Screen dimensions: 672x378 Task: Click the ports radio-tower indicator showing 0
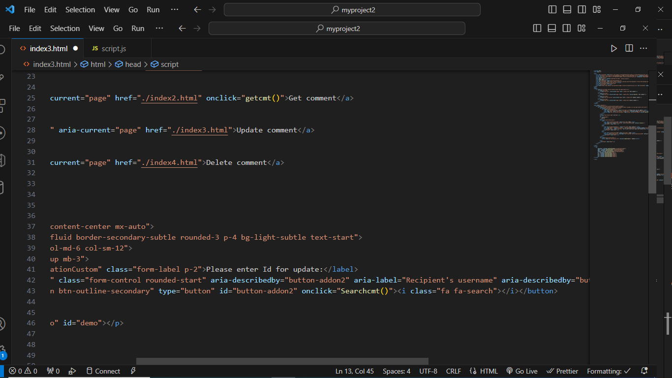tap(53, 371)
